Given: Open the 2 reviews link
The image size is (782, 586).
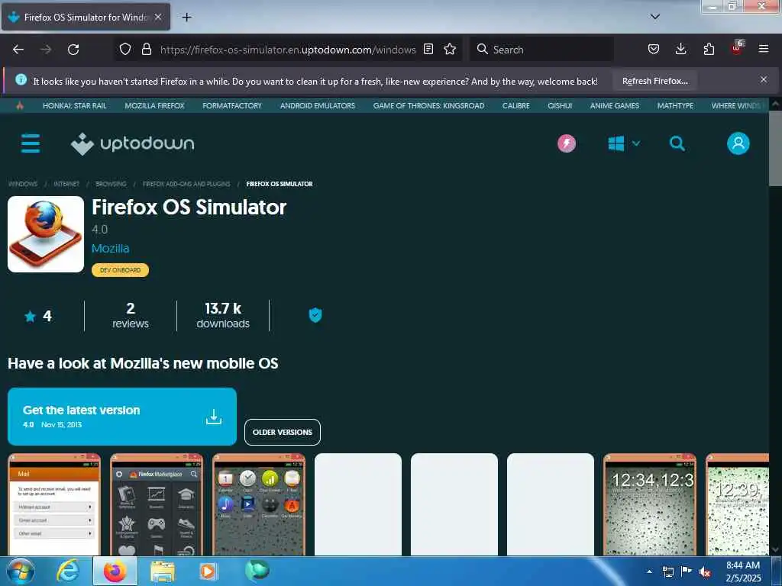Looking at the screenshot, I should click(130, 315).
